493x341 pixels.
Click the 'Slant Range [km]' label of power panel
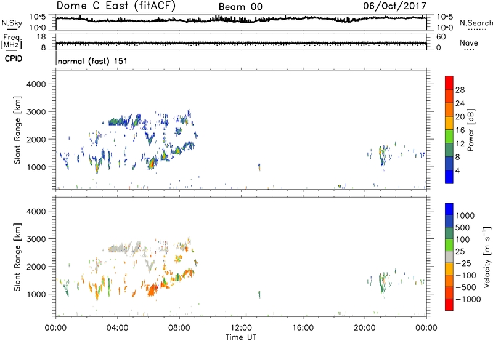tap(17, 130)
